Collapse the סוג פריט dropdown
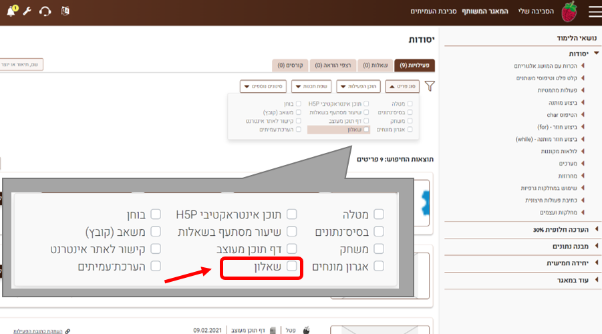The height and width of the screenshot is (334, 602). [x=402, y=86]
